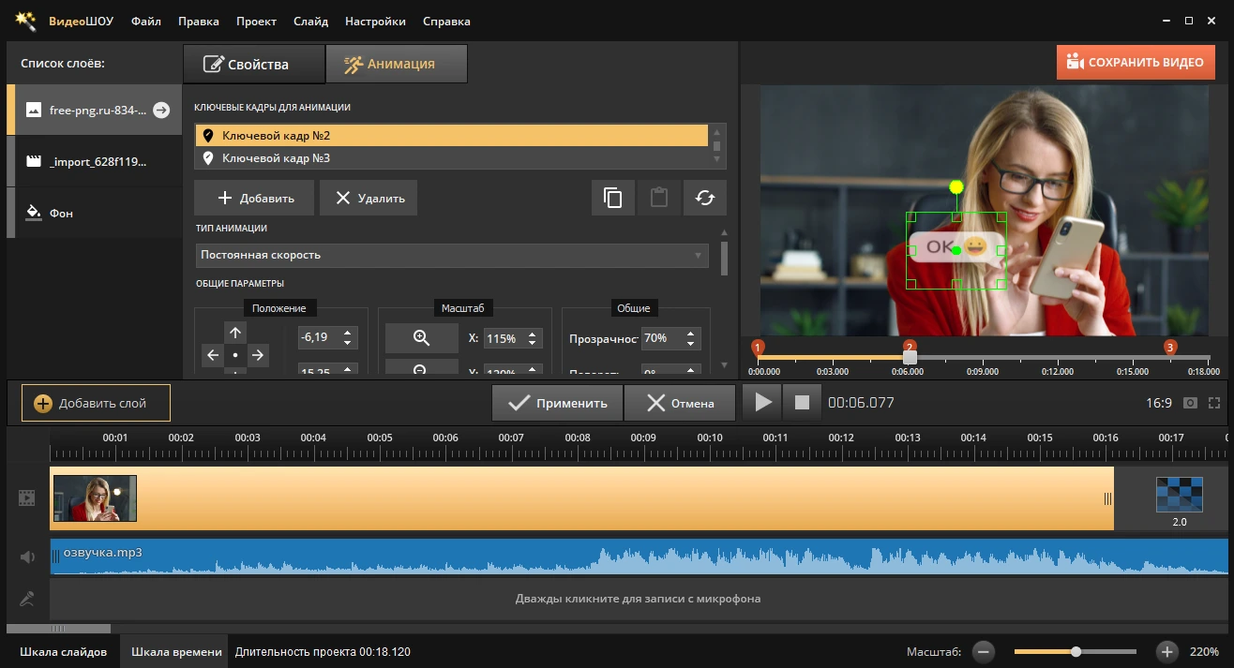Move position right with the arrow button

[258, 355]
